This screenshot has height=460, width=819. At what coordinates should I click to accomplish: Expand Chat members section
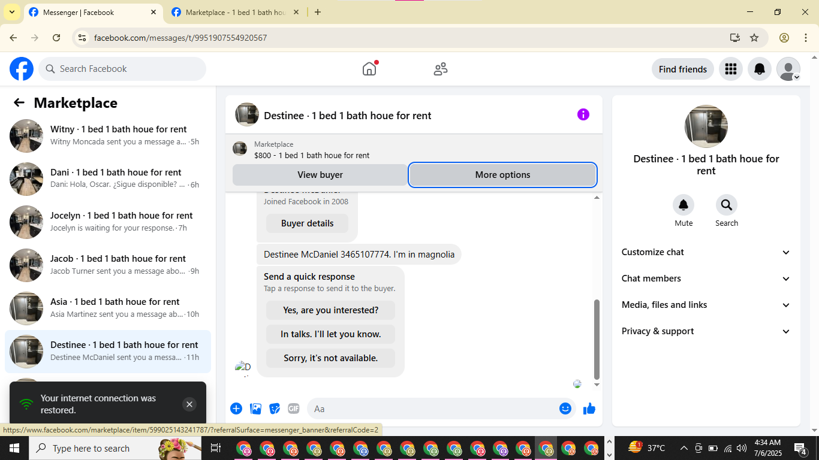point(706,279)
